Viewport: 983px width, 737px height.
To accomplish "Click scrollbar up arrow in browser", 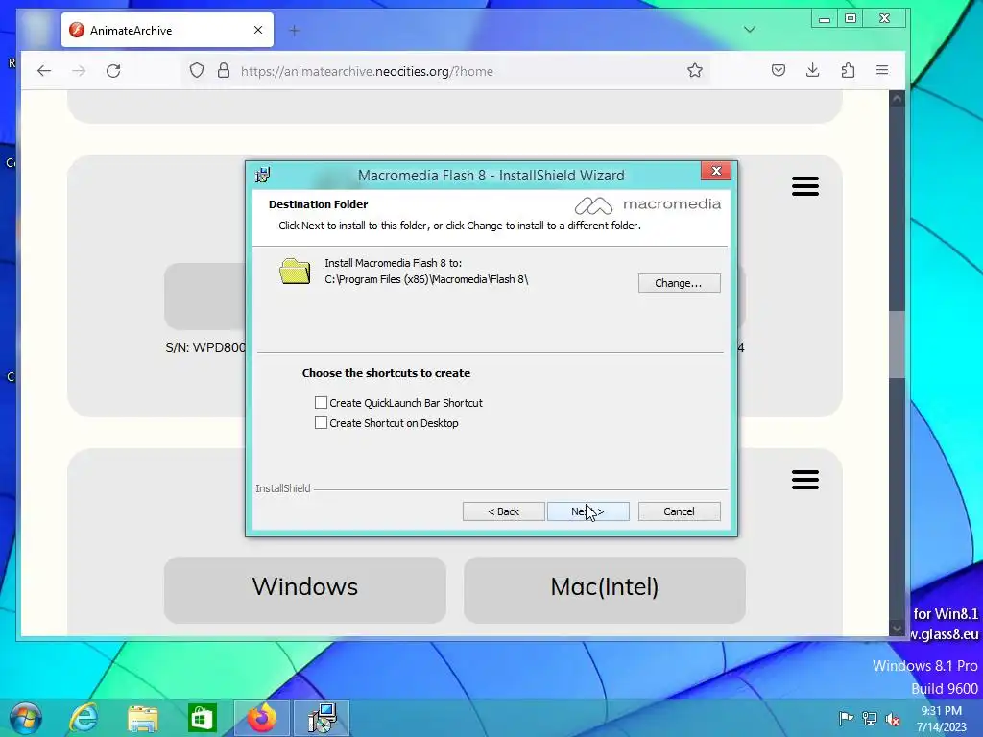I will point(898,99).
